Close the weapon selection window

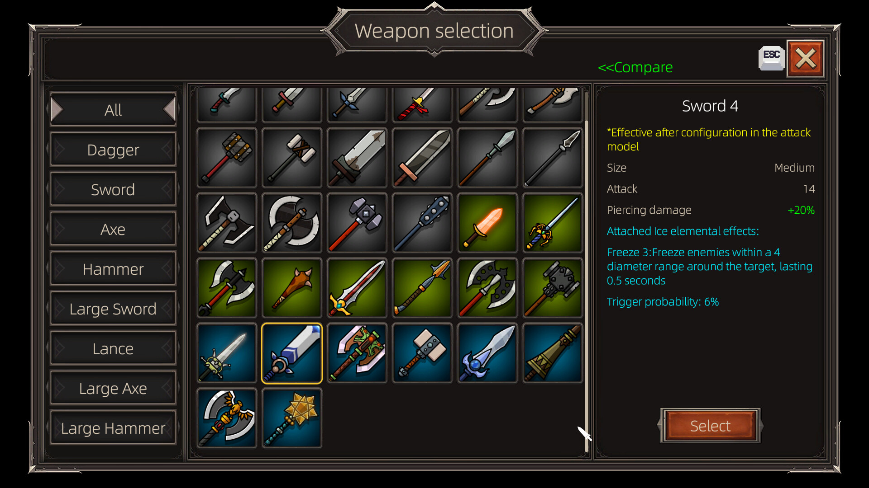pyautogui.click(x=806, y=59)
